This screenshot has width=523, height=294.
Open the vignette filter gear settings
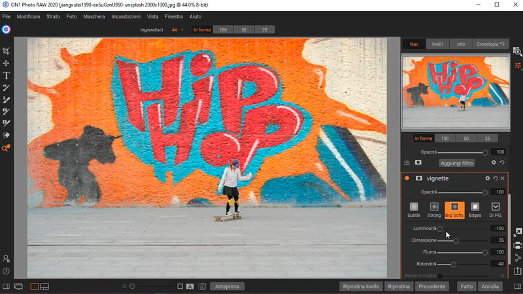(x=487, y=178)
